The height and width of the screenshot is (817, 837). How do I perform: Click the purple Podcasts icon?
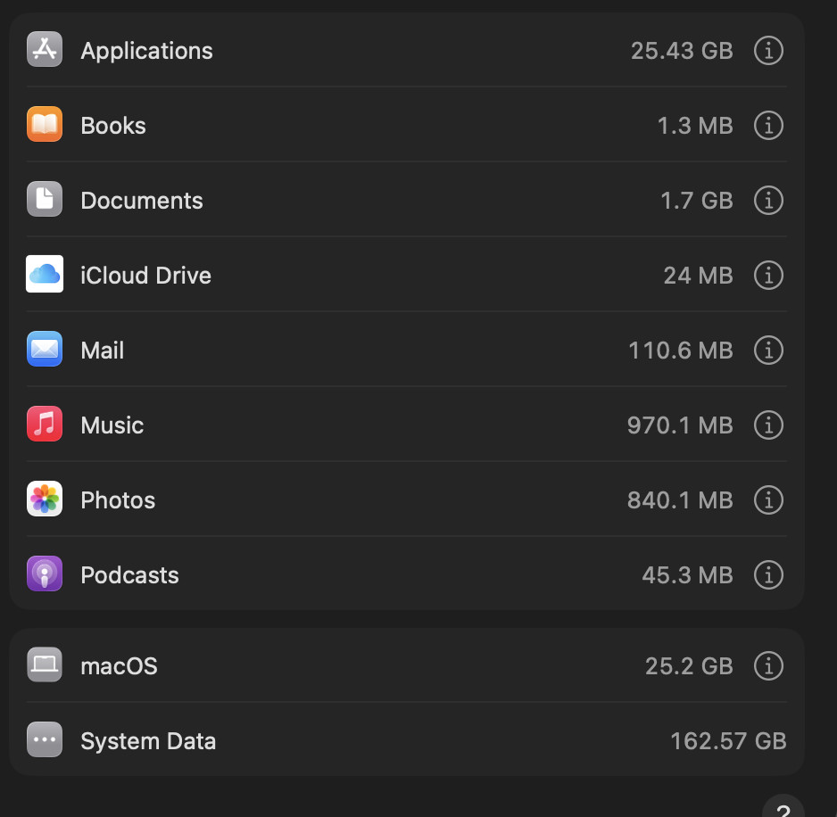pyautogui.click(x=45, y=574)
